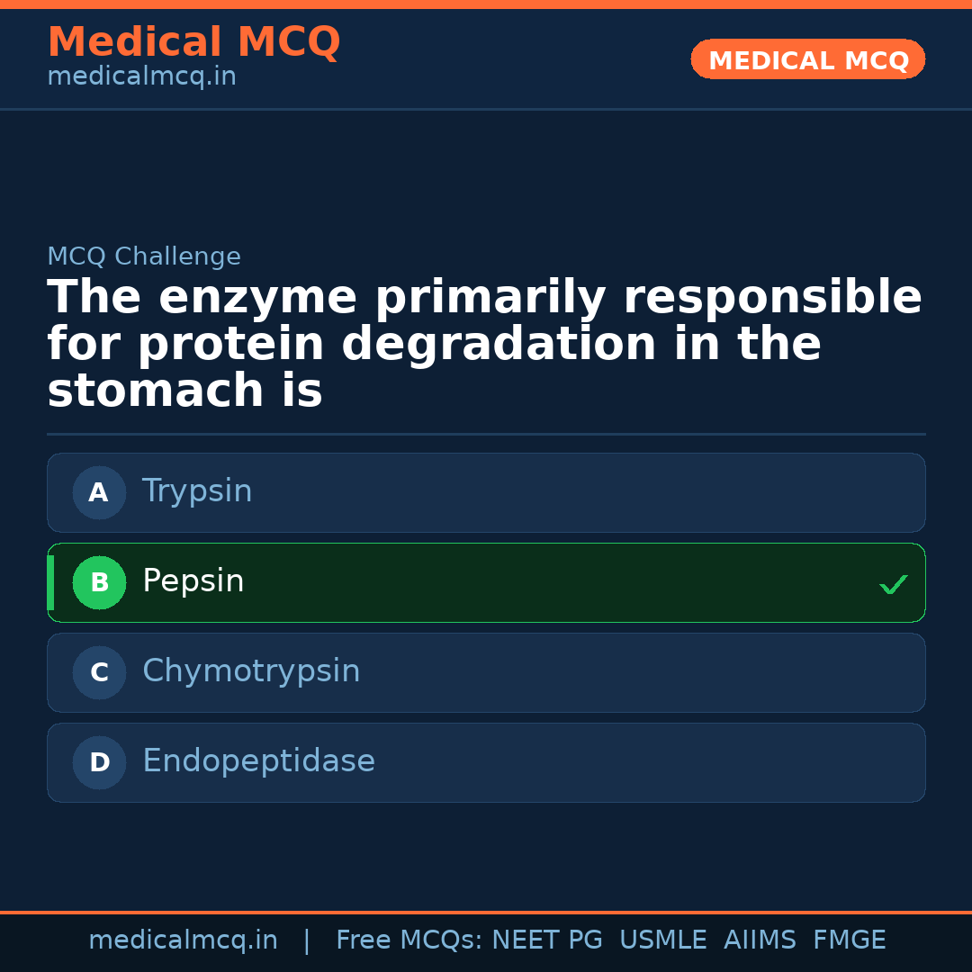Click the green B letter circle

pos(99,582)
